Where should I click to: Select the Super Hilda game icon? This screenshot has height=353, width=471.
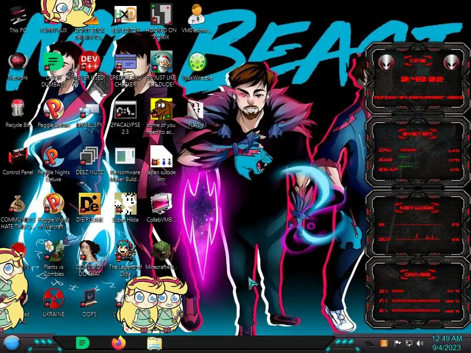[125, 208]
